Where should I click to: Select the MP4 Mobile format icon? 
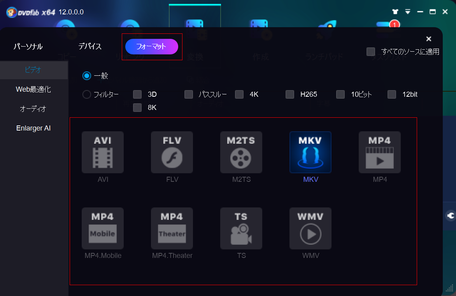(x=103, y=228)
